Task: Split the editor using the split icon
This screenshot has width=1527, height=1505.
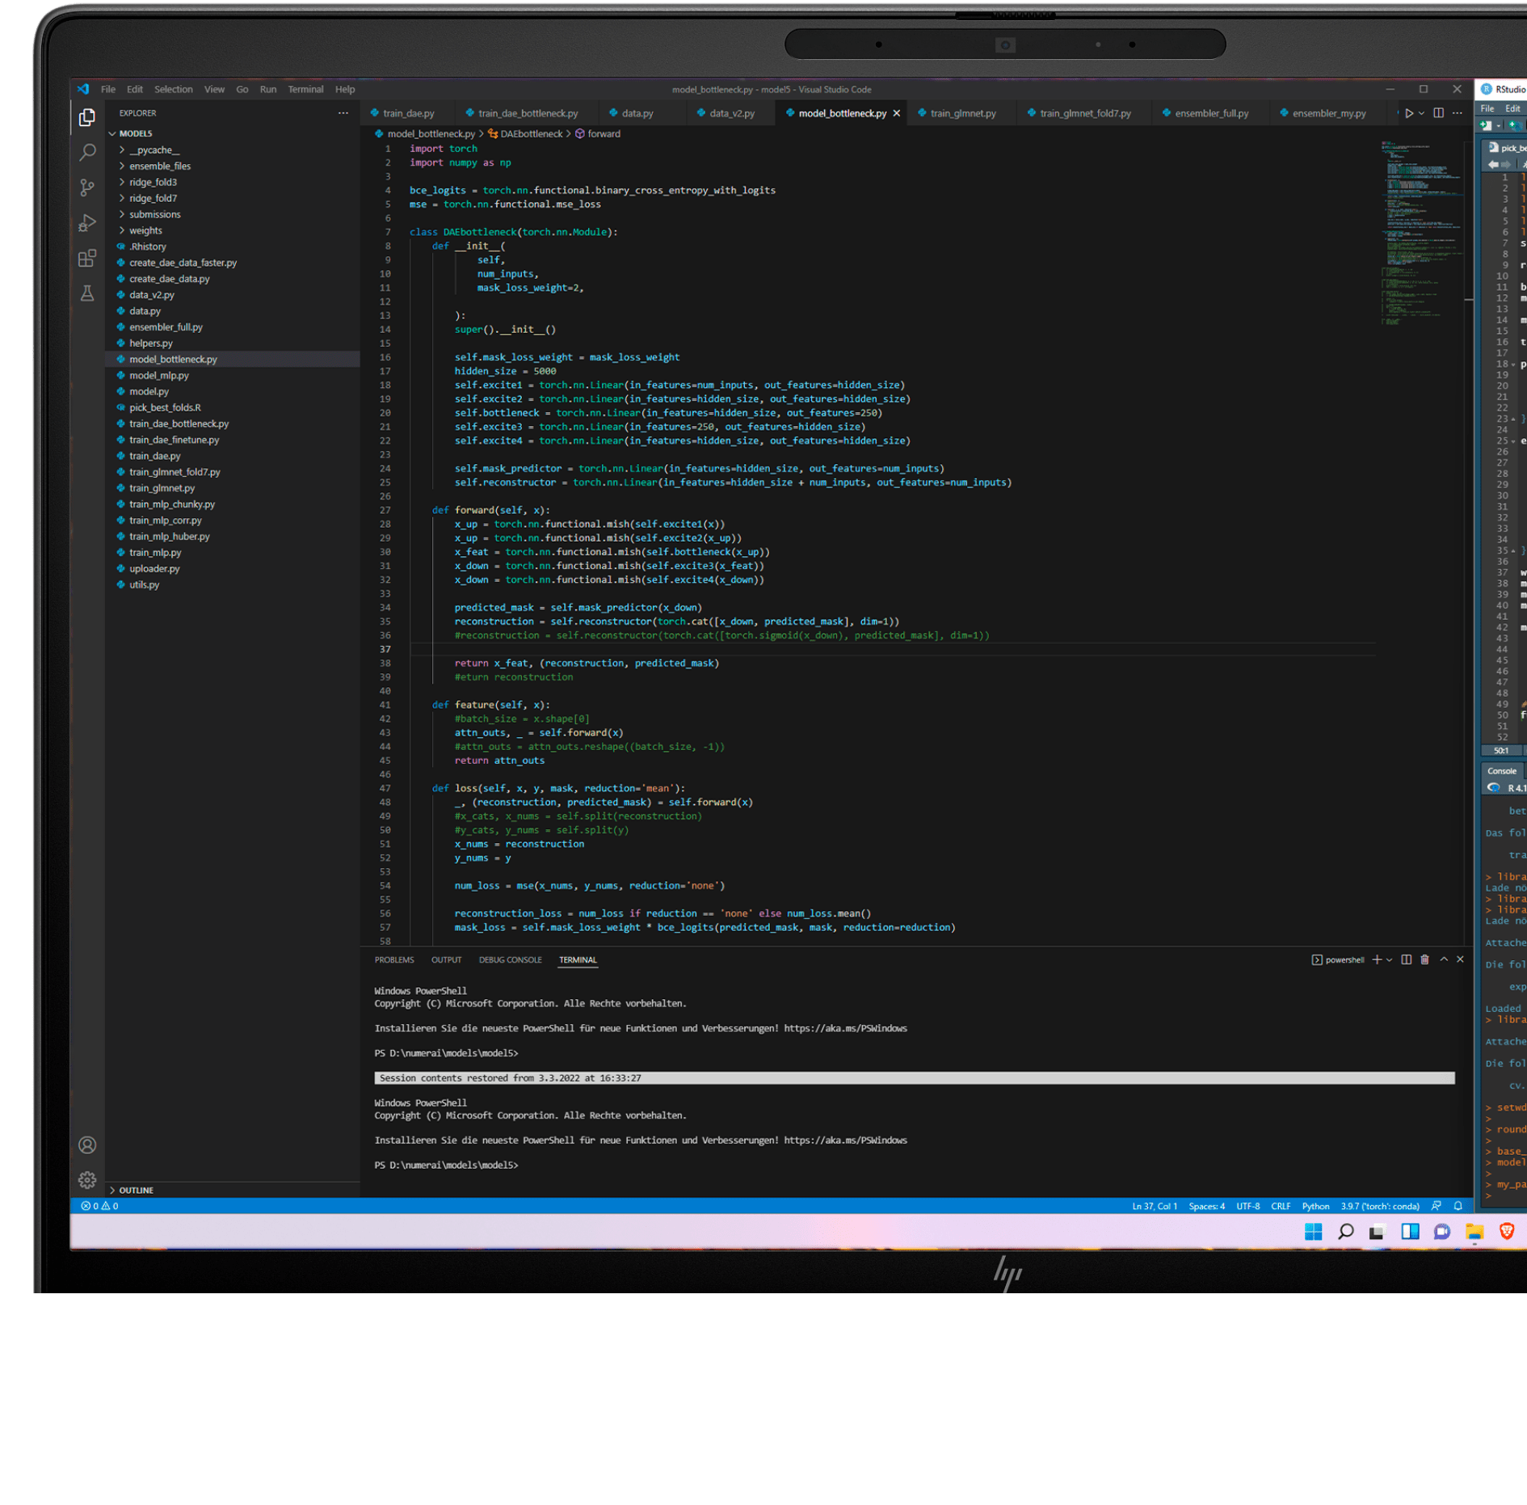Action: coord(1438,113)
